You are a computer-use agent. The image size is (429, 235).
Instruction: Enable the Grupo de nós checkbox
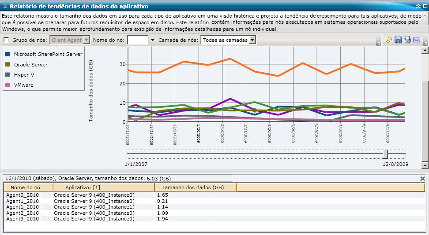pos(6,40)
